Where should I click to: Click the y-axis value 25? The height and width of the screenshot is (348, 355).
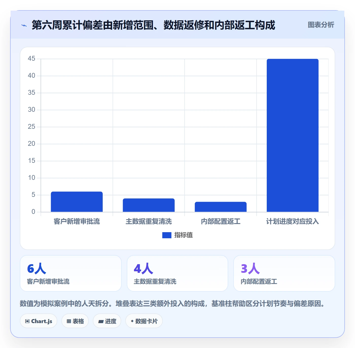point(31,127)
